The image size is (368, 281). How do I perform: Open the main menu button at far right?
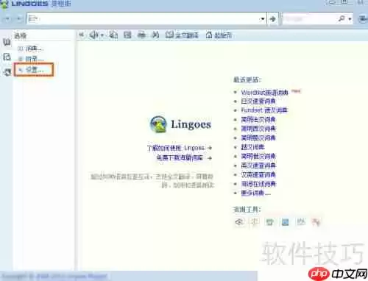[363, 18]
